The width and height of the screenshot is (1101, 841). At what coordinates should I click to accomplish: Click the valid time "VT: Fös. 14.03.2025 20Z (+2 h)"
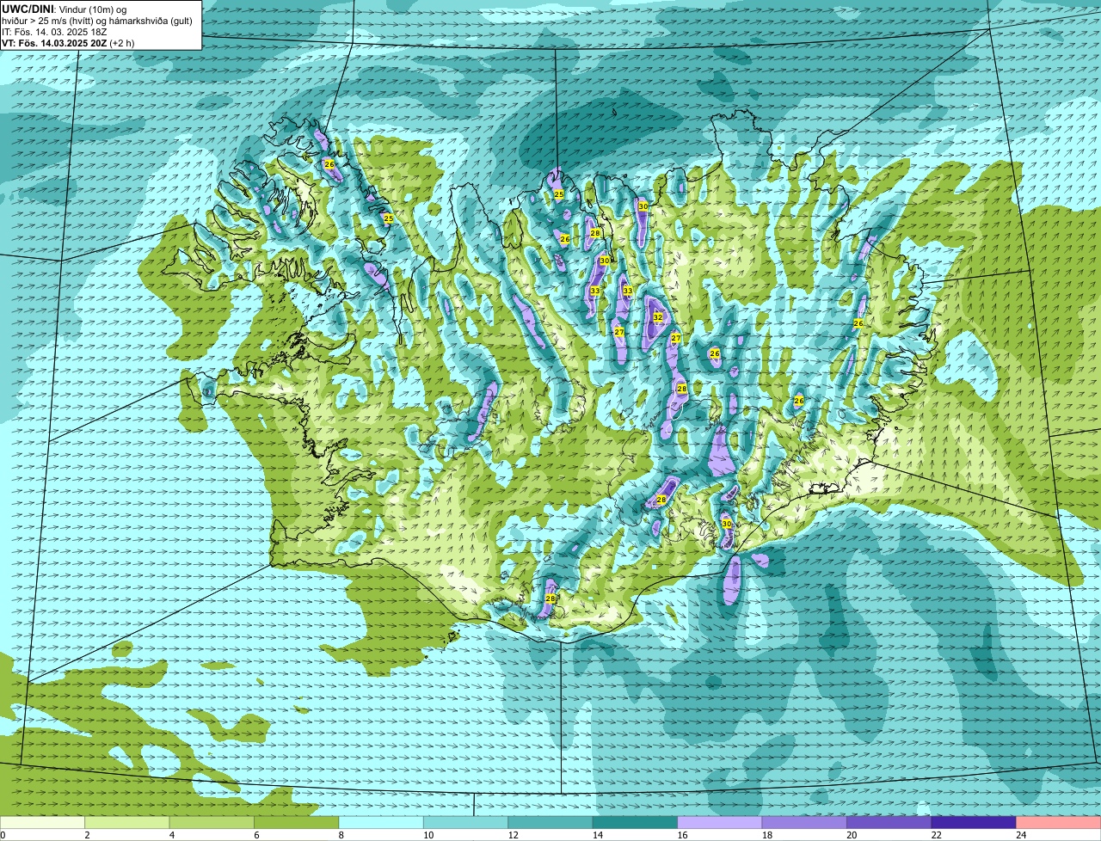tap(68, 43)
